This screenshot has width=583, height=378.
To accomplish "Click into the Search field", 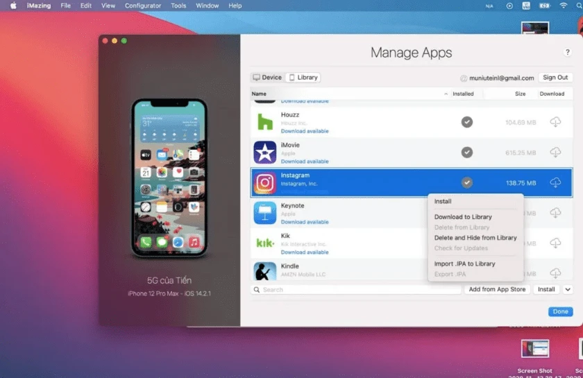I will (356, 289).
